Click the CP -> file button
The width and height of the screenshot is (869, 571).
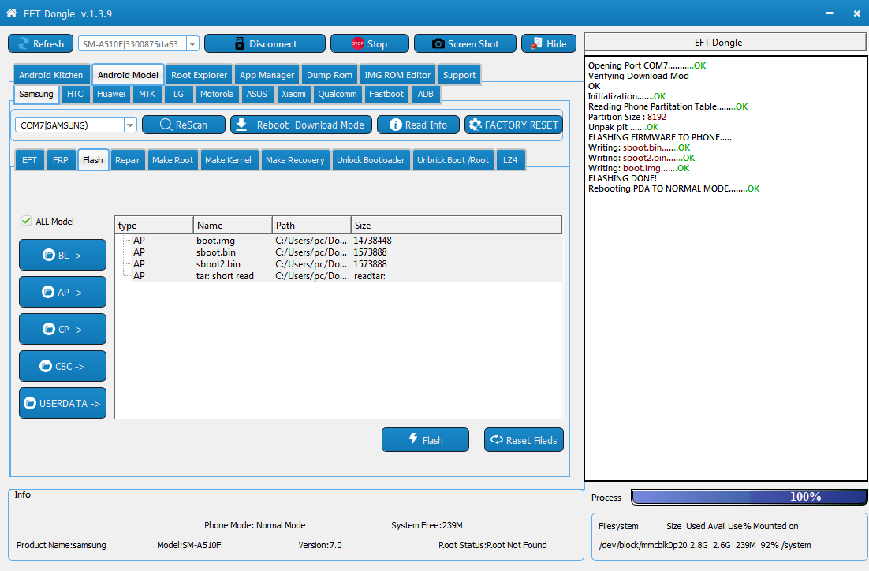[62, 329]
